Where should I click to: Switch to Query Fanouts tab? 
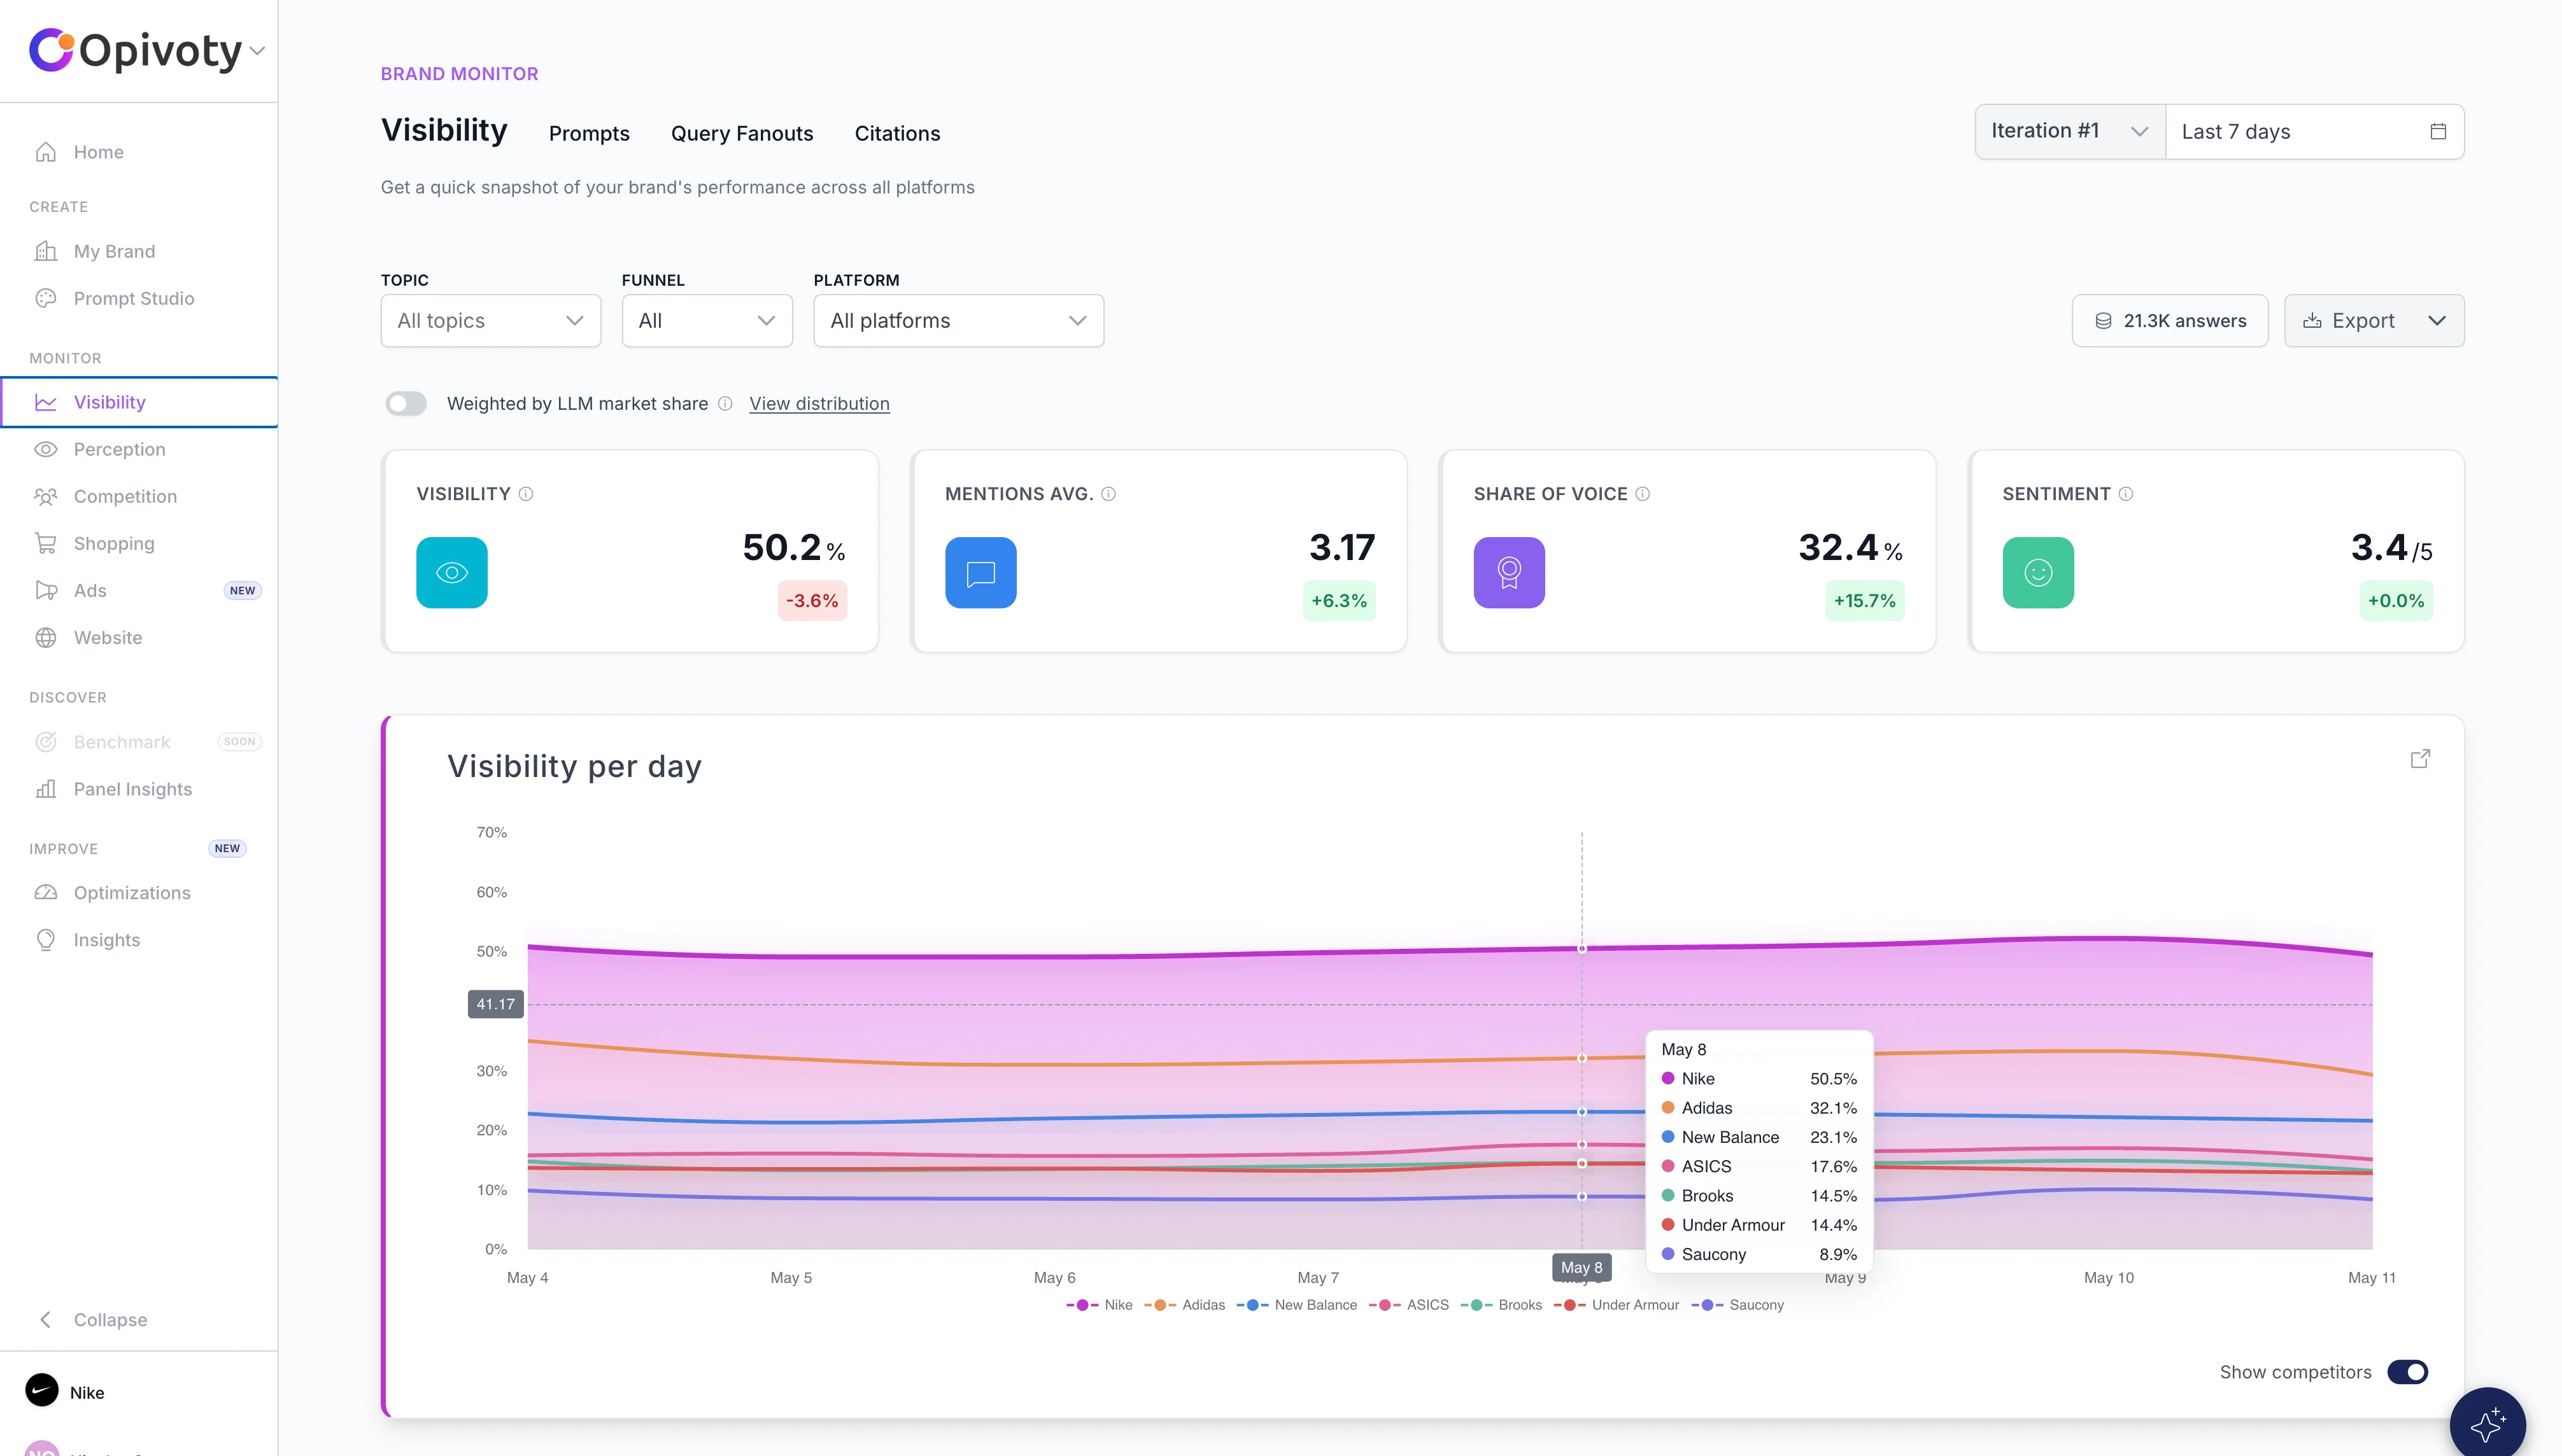741,133
